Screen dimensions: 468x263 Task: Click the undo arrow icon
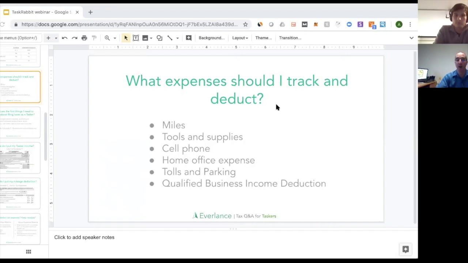(x=64, y=38)
